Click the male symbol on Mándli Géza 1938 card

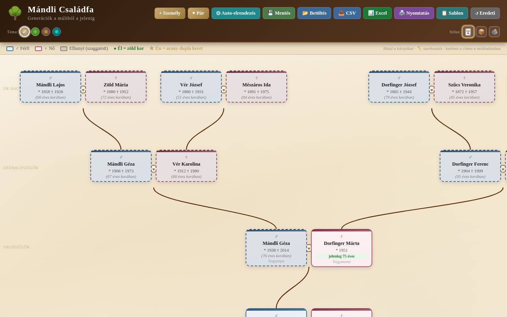coord(276,237)
